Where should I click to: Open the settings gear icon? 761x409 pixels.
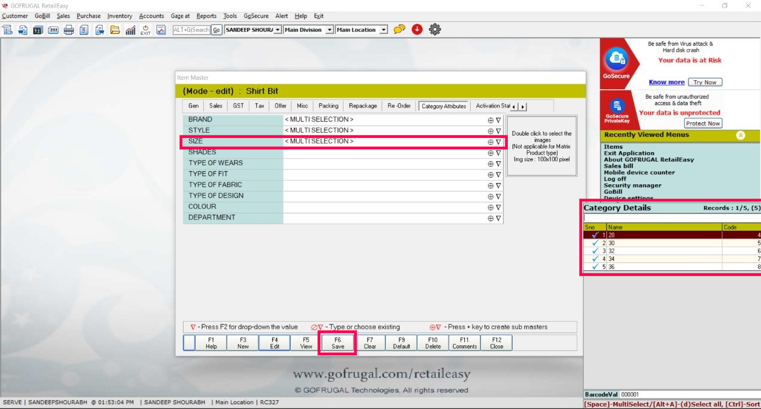click(x=435, y=29)
